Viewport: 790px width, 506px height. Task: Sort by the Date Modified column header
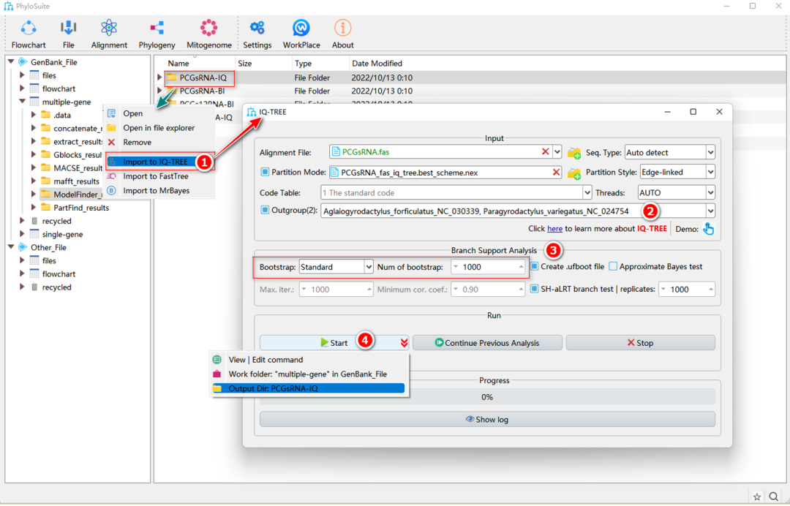pyautogui.click(x=377, y=64)
